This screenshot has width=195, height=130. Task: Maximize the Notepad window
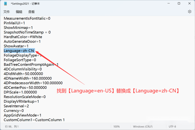(179, 4)
